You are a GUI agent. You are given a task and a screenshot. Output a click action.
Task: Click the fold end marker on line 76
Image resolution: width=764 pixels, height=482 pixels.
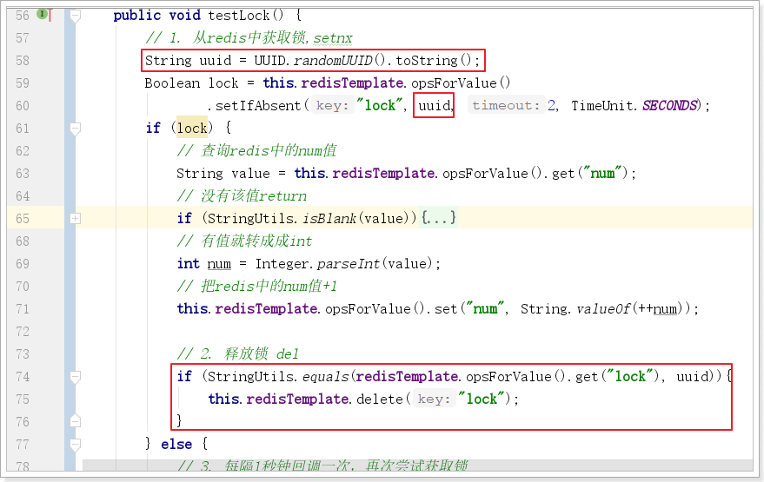coord(76,422)
